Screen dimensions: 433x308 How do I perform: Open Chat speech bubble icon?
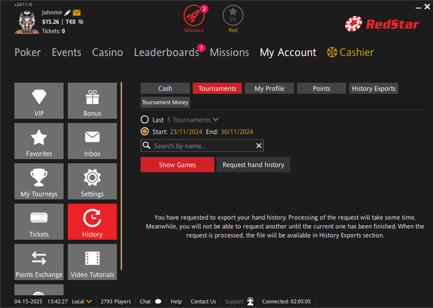tap(158, 301)
